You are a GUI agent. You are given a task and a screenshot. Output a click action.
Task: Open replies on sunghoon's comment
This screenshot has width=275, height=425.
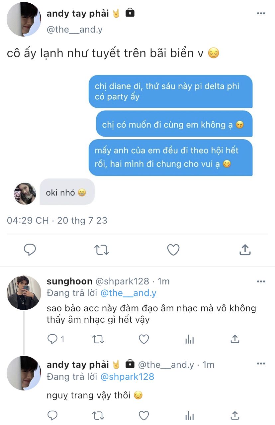[53, 339]
